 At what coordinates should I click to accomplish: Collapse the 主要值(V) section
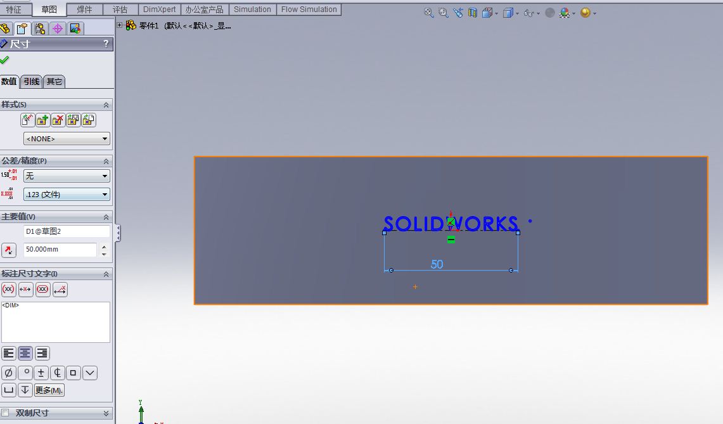coord(106,217)
